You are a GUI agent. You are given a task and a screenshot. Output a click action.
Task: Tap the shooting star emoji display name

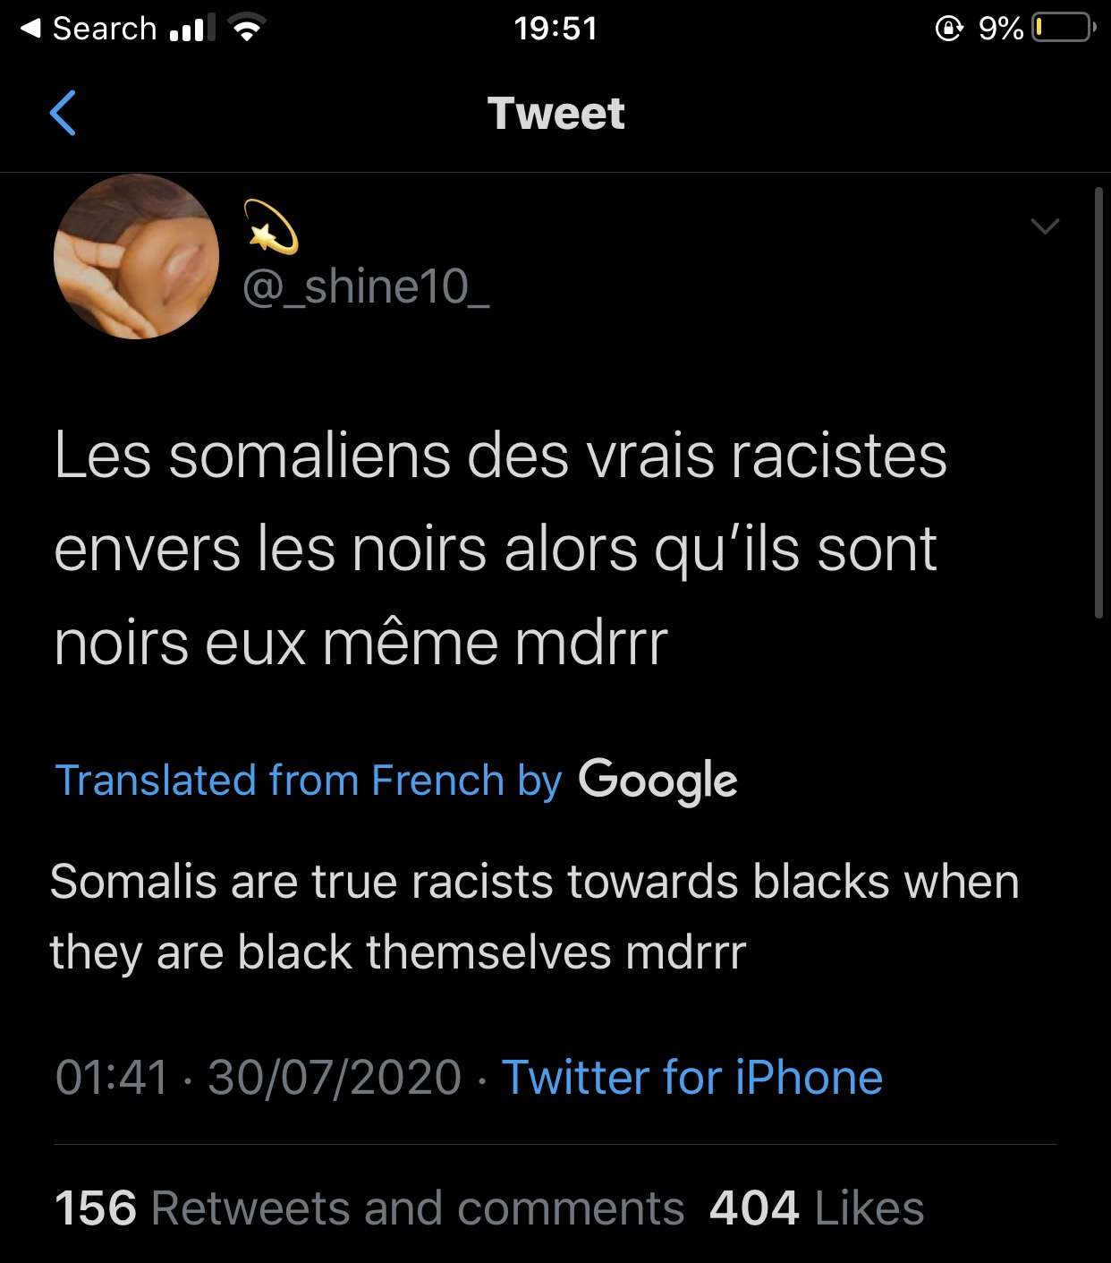[x=271, y=227]
